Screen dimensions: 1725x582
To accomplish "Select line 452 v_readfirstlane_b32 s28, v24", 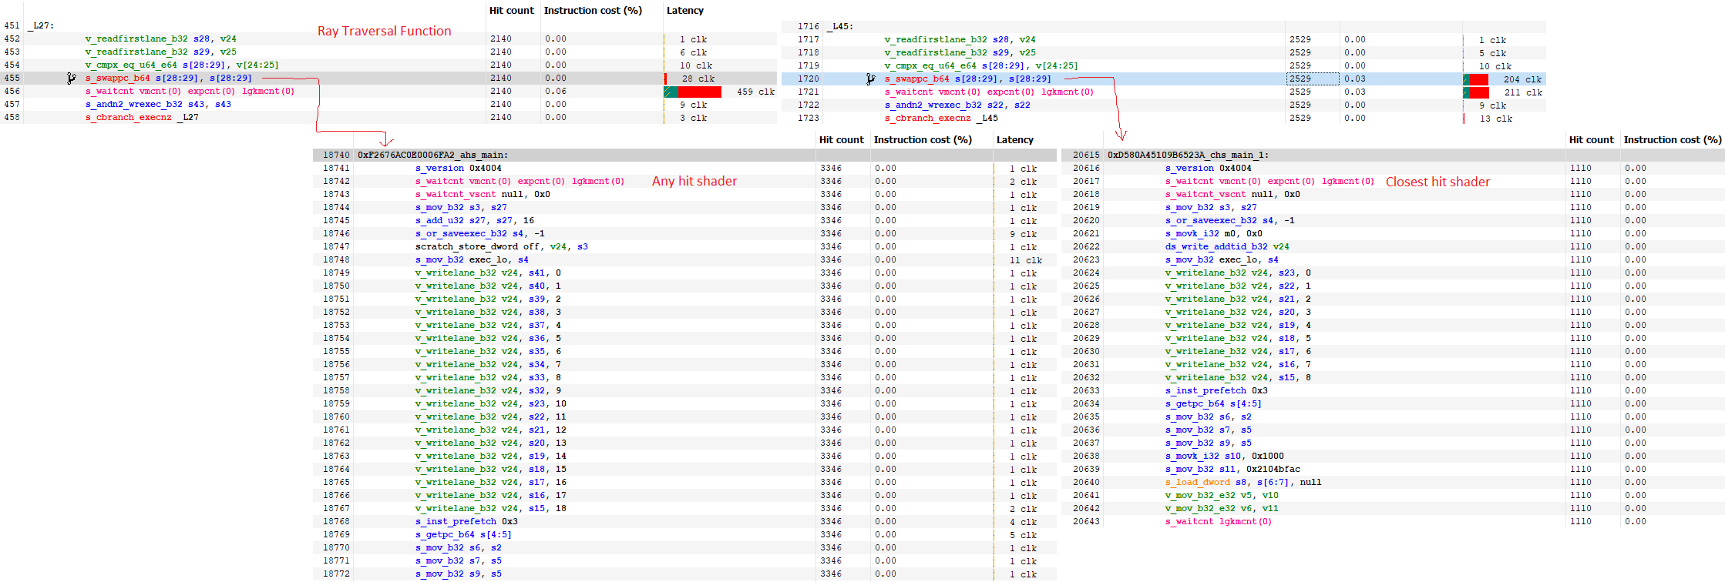I will click(161, 38).
